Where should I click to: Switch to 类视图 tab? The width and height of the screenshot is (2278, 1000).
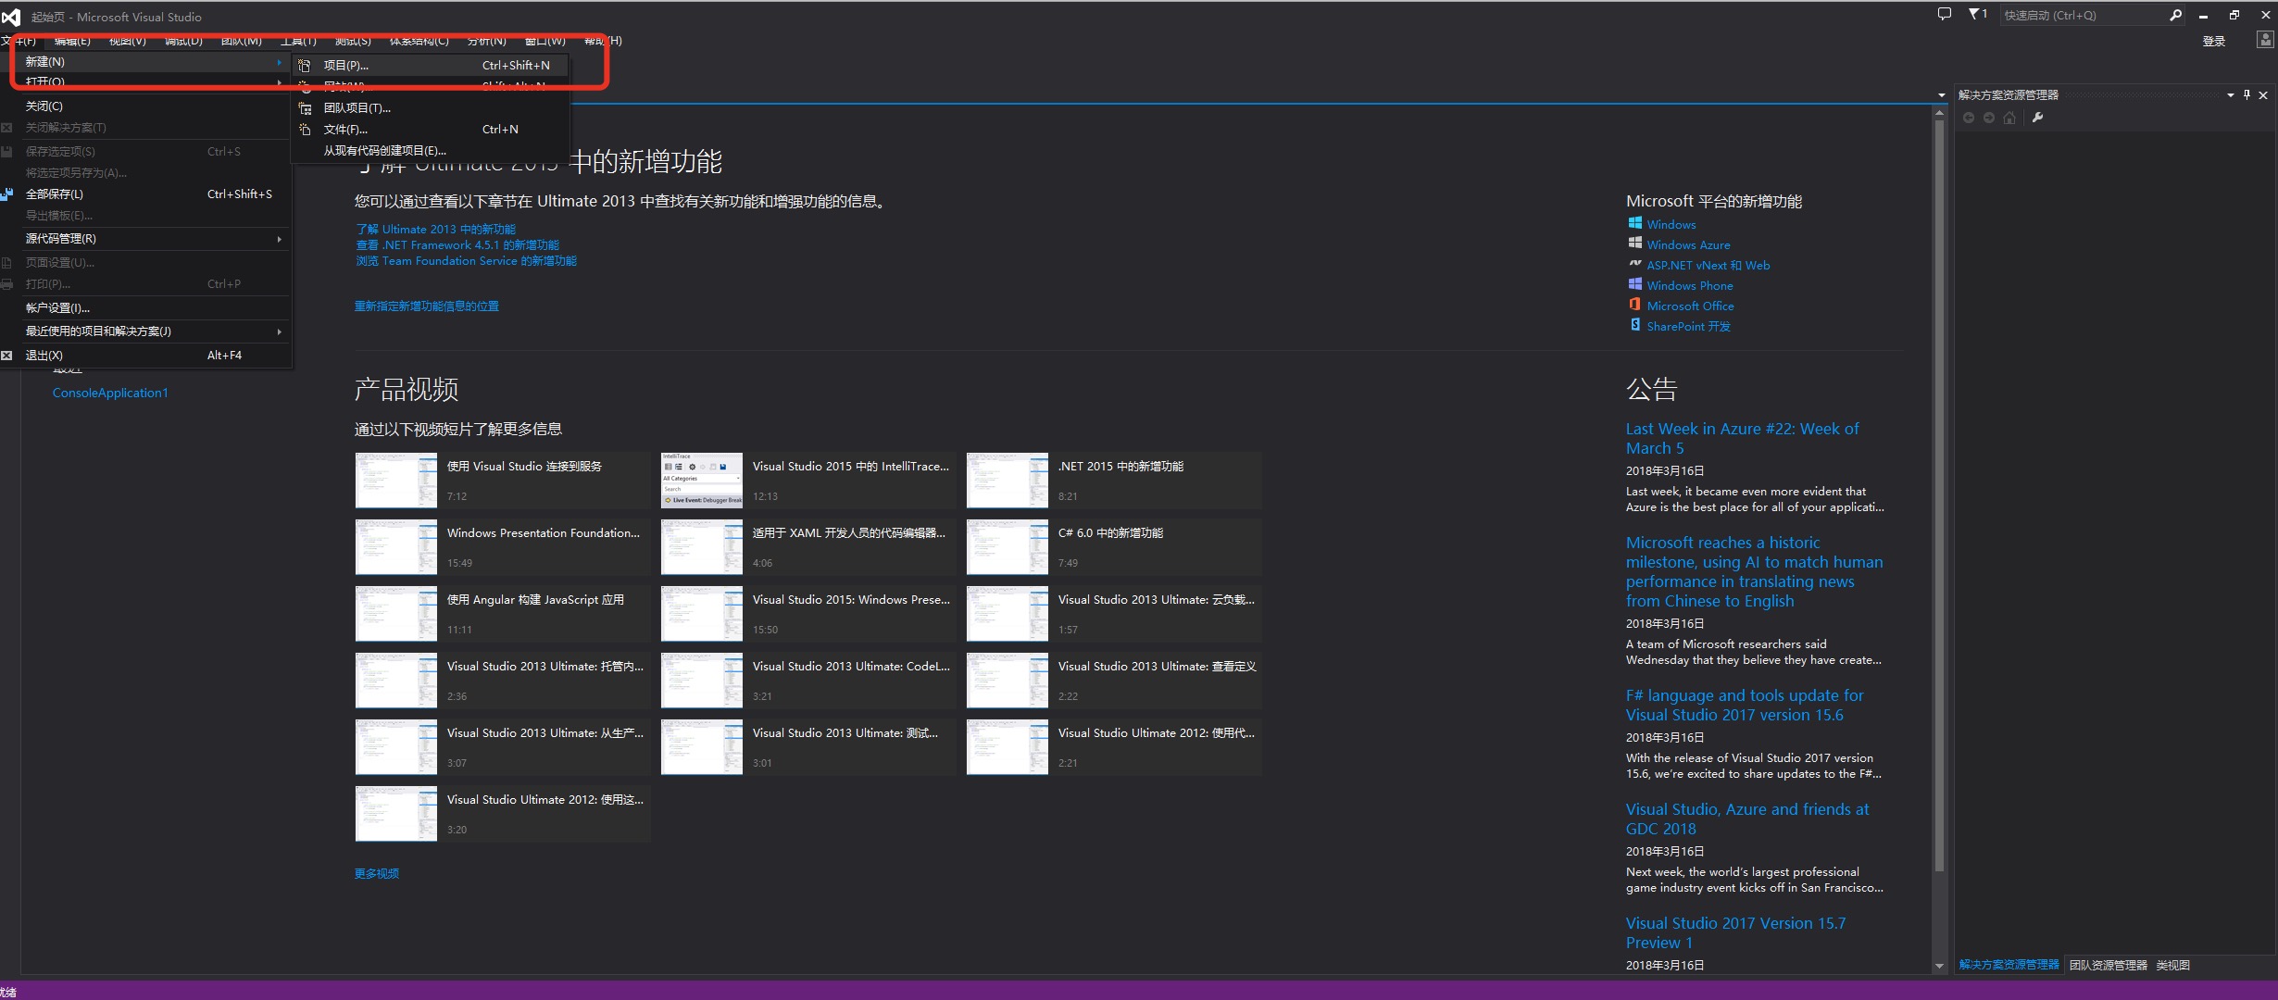[x=2172, y=965]
